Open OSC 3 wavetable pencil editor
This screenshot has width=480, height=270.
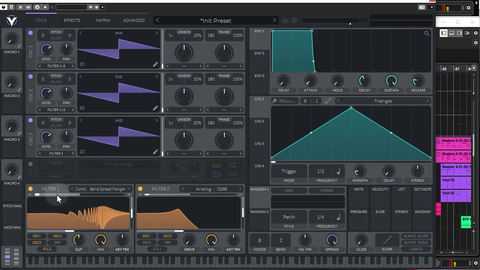(155, 152)
